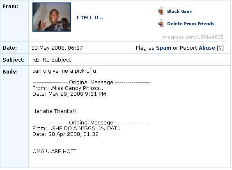Click the 'Date: May 29, 2008 9:11 PM' line
This screenshot has height=170, width=232.
pyautogui.click(x=69, y=94)
